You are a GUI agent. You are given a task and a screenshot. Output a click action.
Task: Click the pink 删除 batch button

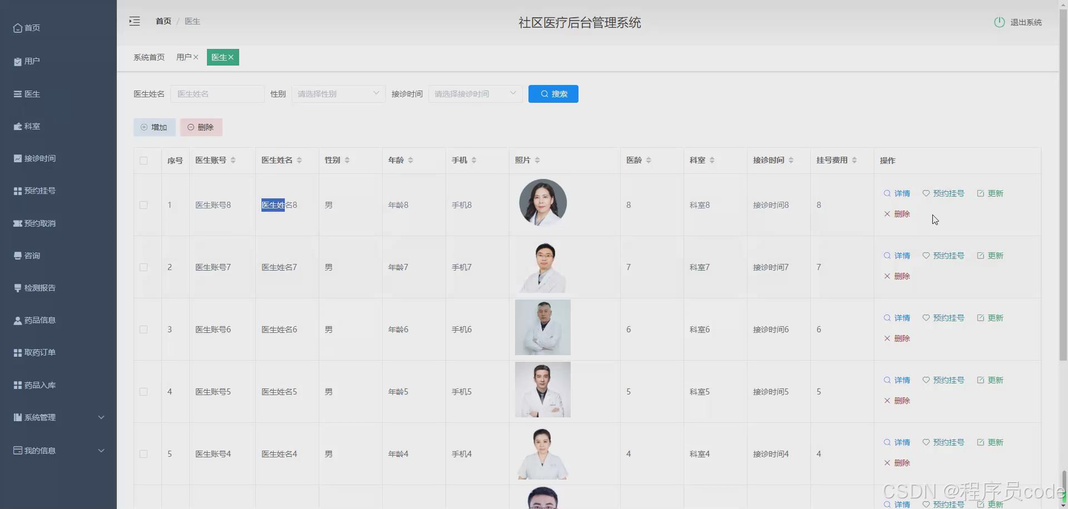[201, 127]
